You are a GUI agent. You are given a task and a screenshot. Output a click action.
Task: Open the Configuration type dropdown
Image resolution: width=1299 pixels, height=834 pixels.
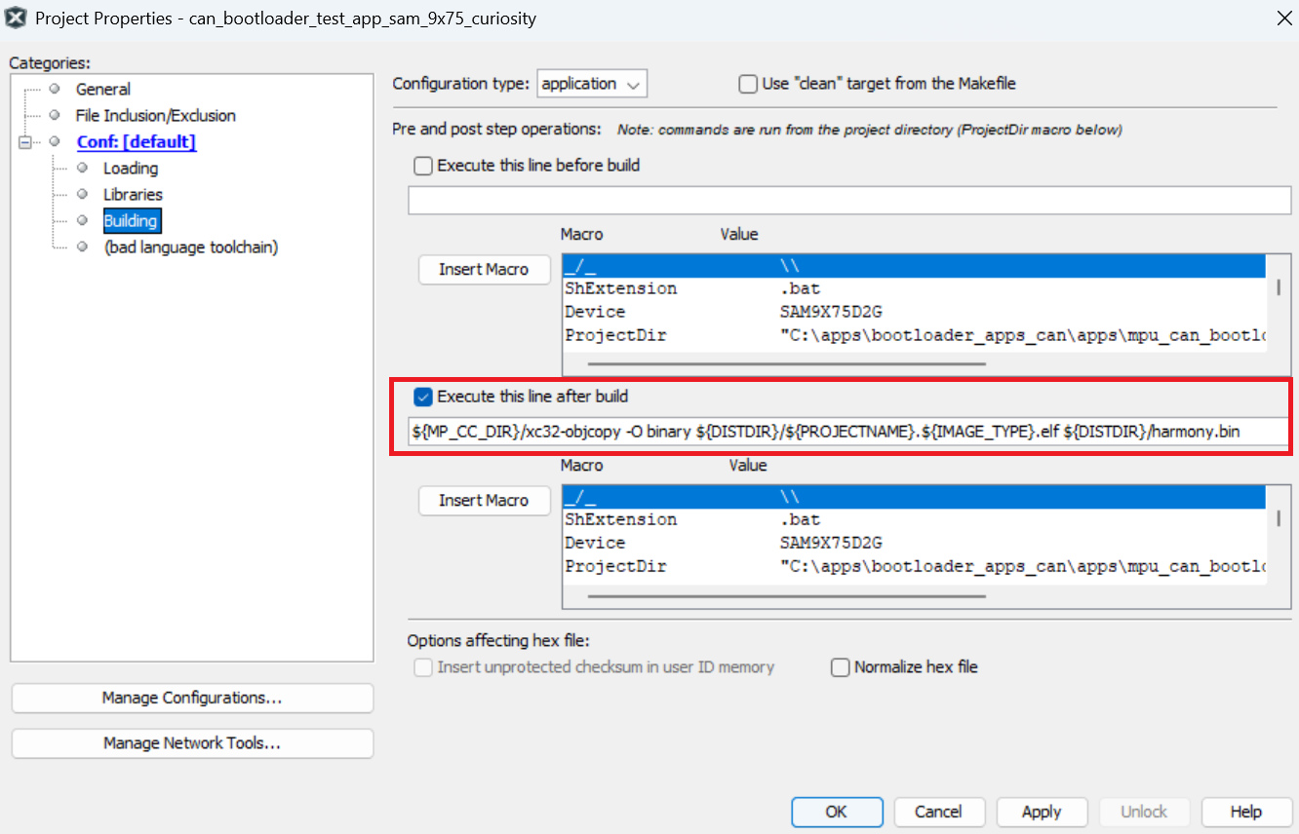pos(591,83)
